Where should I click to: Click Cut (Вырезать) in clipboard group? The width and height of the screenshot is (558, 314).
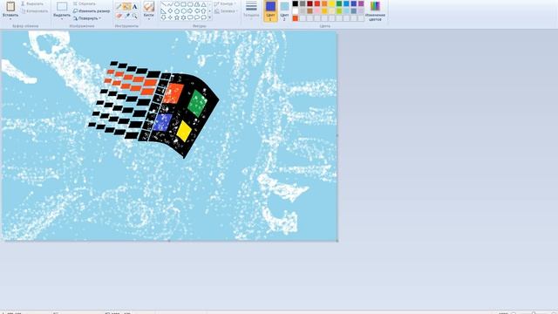[x=32, y=3]
